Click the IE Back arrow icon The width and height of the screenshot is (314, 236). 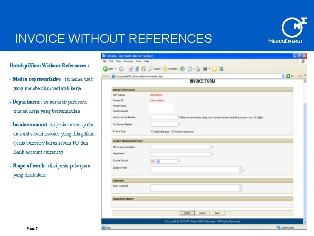[106, 69]
